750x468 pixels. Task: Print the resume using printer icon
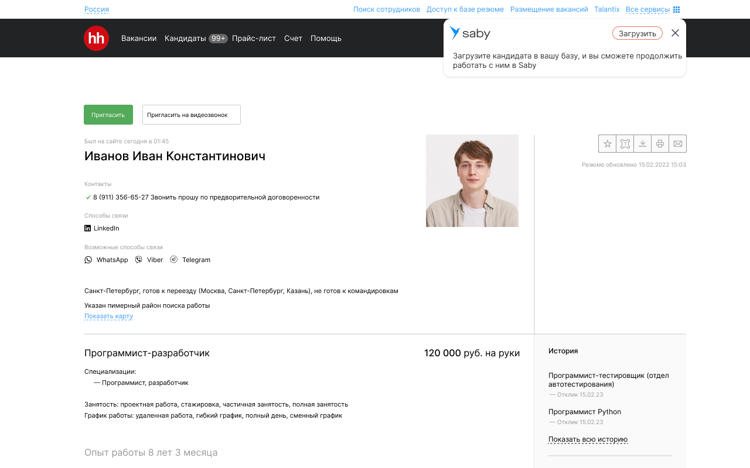(660, 143)
